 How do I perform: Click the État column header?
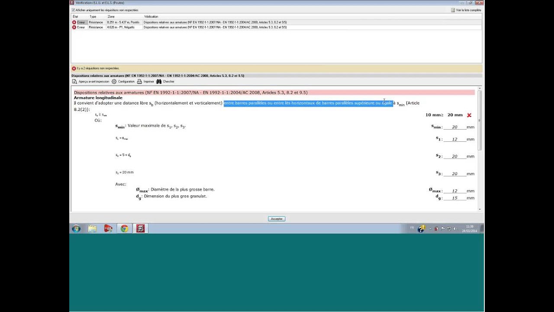[75, 16]
